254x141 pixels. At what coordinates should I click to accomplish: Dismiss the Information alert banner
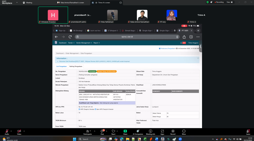click(x=198, y=58)
